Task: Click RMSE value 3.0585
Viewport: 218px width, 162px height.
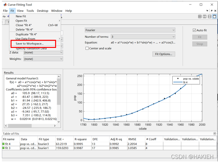Action: click(136, 148)
